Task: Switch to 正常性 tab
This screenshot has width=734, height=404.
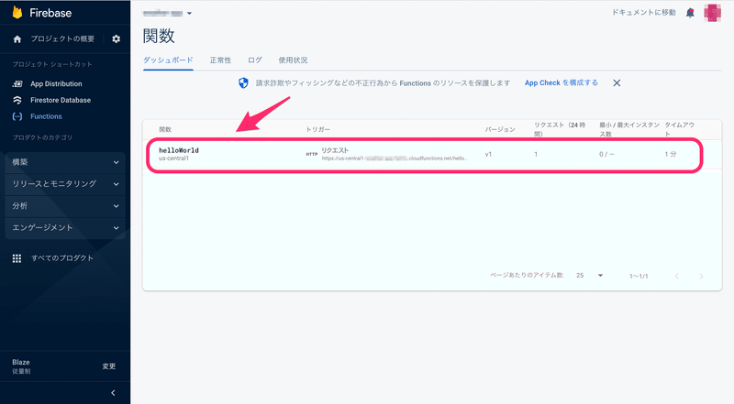Action: pos(220,60)
